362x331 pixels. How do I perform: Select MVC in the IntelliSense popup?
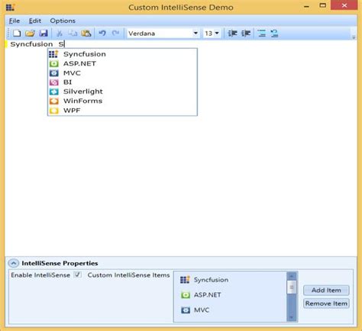(122, 73)
